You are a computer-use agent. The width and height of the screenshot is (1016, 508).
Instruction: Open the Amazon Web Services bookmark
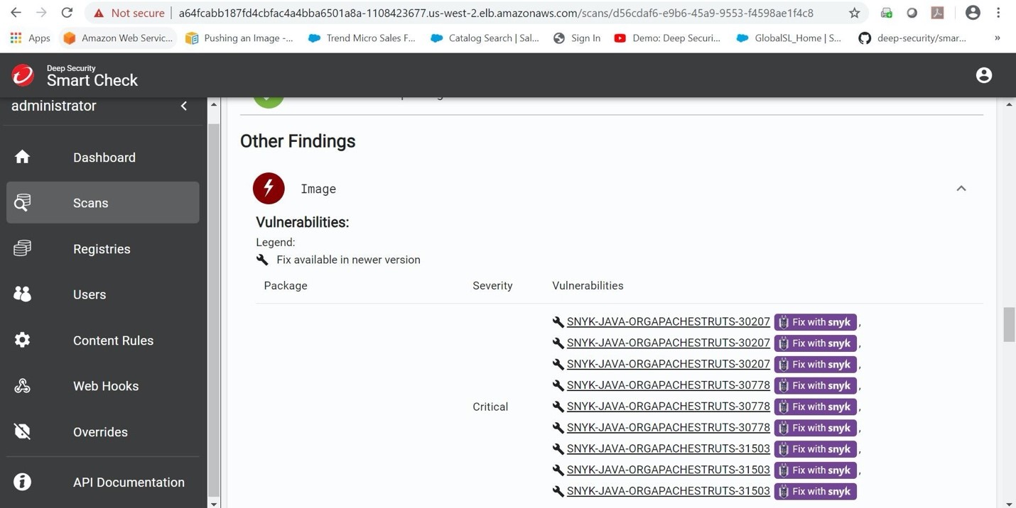click(x=118, y=38)
